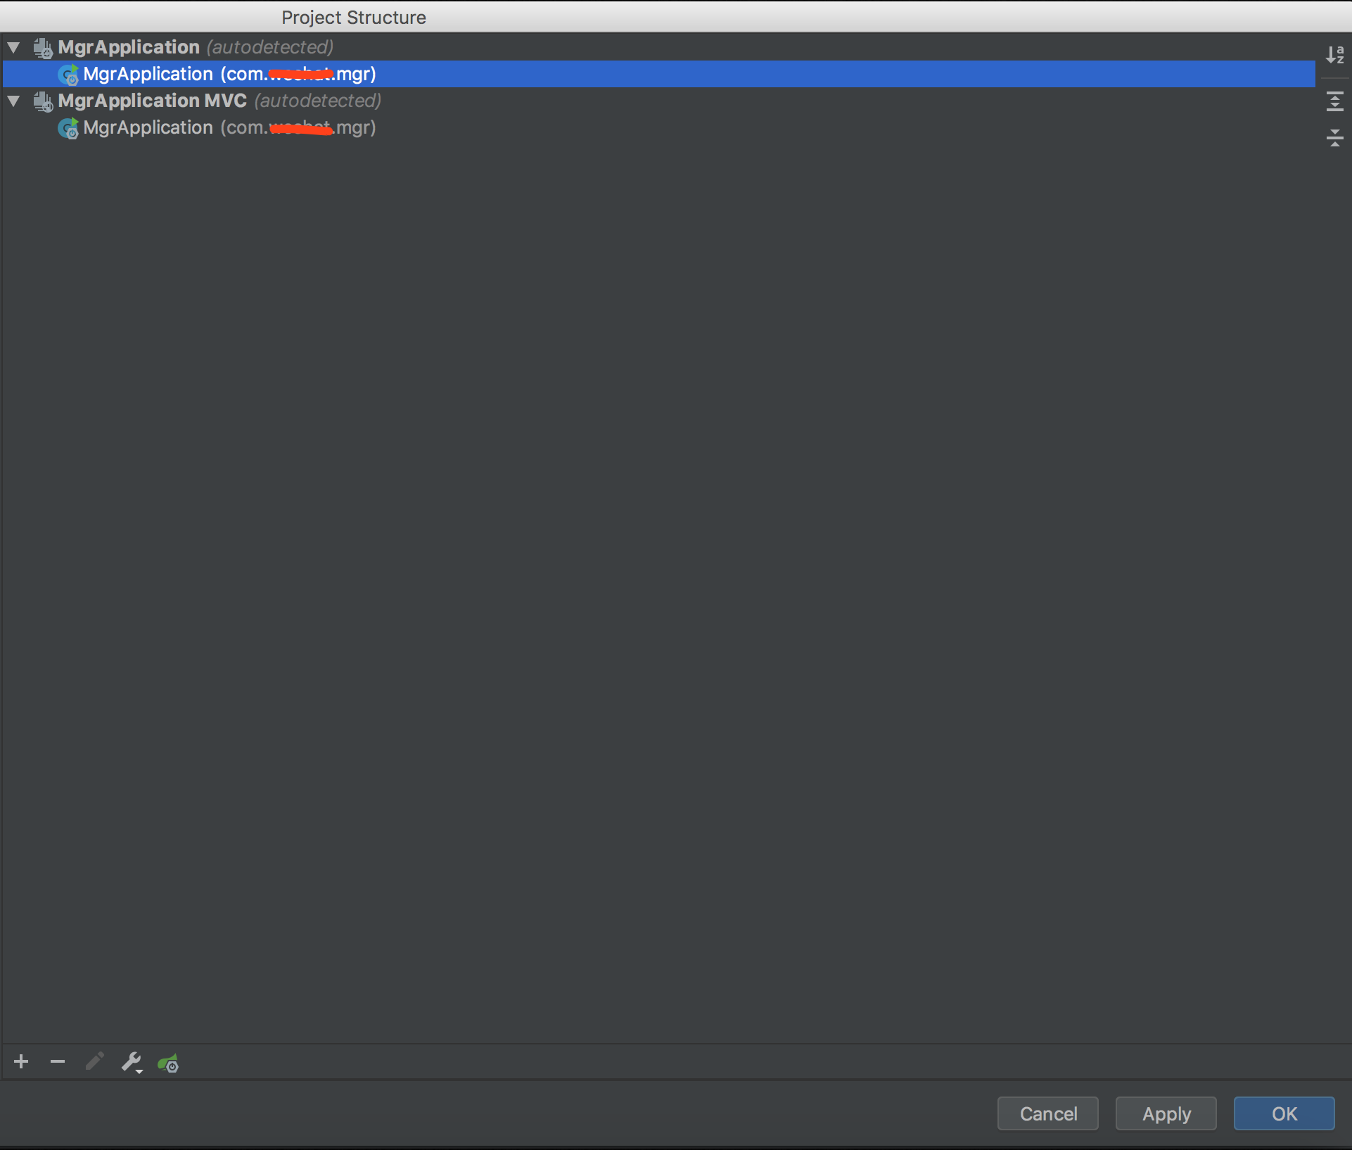Select the edit pencil icon in bottom toolbar

94,1062
